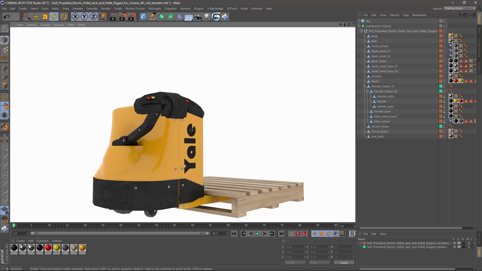Go to start of animation
The height and width of the screenshot is (271, 482).
tap(234, 234)
